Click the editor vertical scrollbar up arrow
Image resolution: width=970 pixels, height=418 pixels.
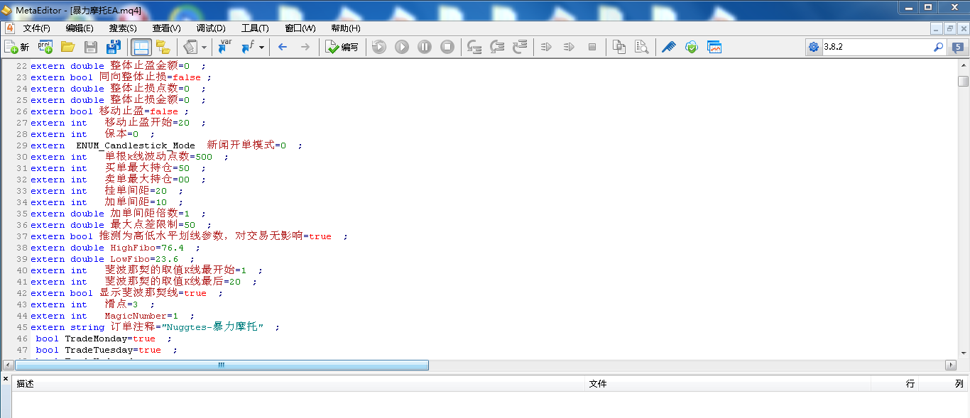click(x=963, y=65)
